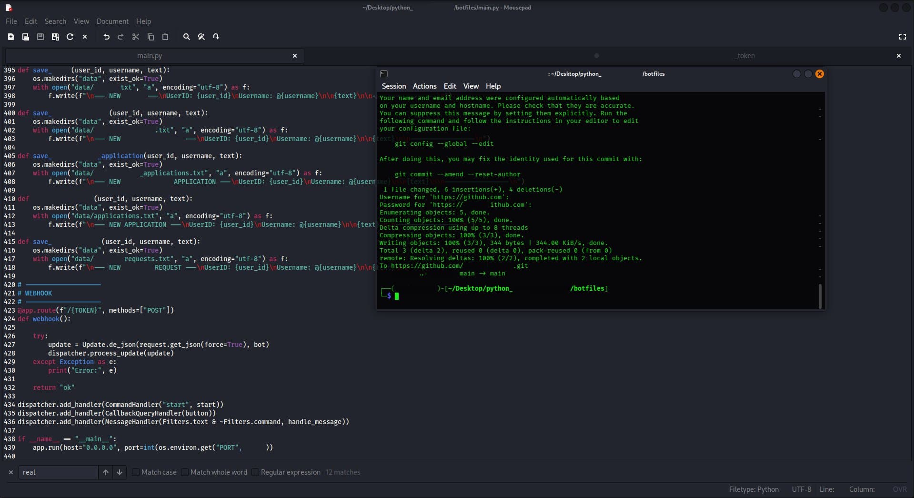Close the document using toolbar X icon
The width and height of the screenshot is (914, 498).
pyautogui.click(x=85, y=37)
